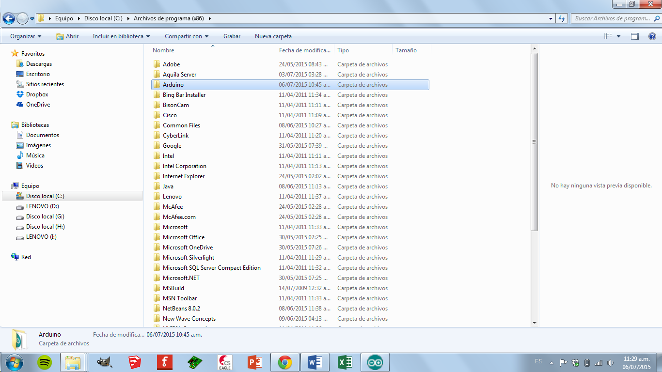Select the Adobe folder
The image size is (662, 372).
171,64
